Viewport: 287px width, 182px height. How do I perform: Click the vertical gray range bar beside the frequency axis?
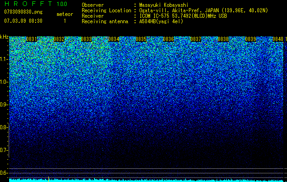click(x=9, y=140)
